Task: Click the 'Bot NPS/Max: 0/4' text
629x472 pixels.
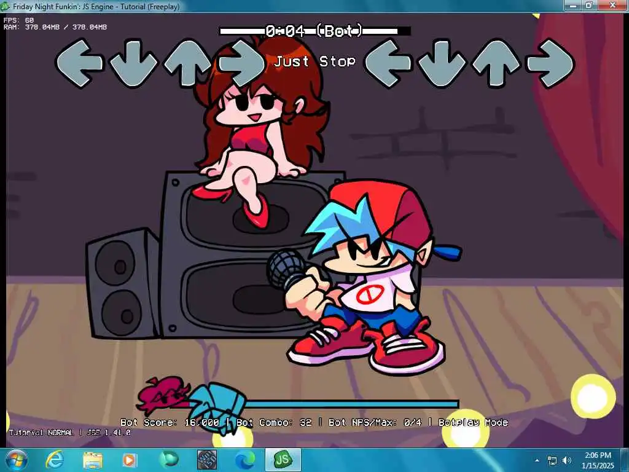Action: [375, 422]
